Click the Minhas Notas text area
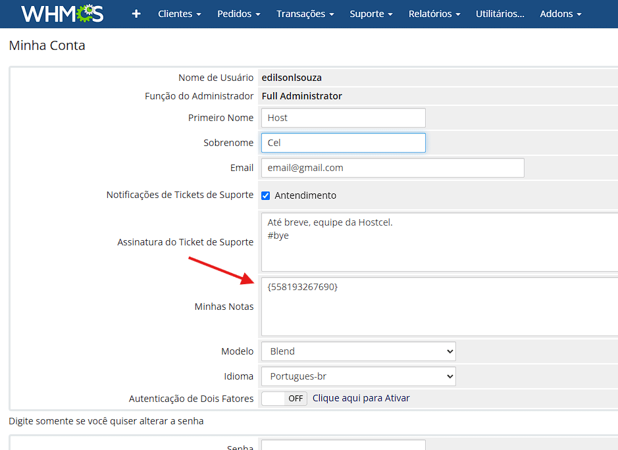618x450 pixels. 439,307
